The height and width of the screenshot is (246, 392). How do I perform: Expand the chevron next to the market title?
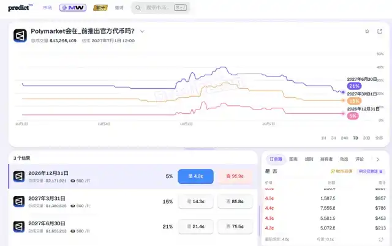[x=142, y=31]
